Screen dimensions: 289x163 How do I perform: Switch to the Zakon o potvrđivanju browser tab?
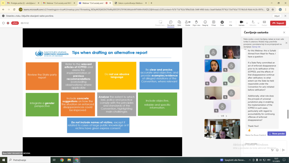(130, 3)
